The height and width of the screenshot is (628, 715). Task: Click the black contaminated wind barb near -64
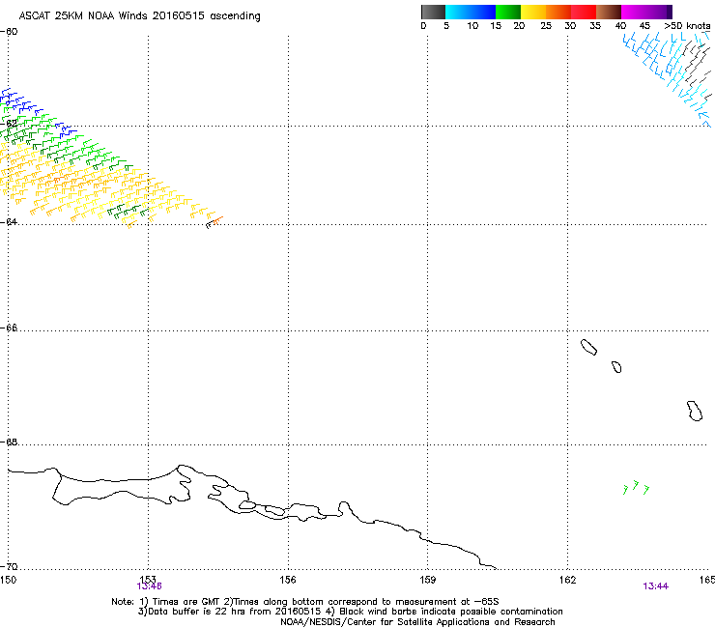(209, 224)
